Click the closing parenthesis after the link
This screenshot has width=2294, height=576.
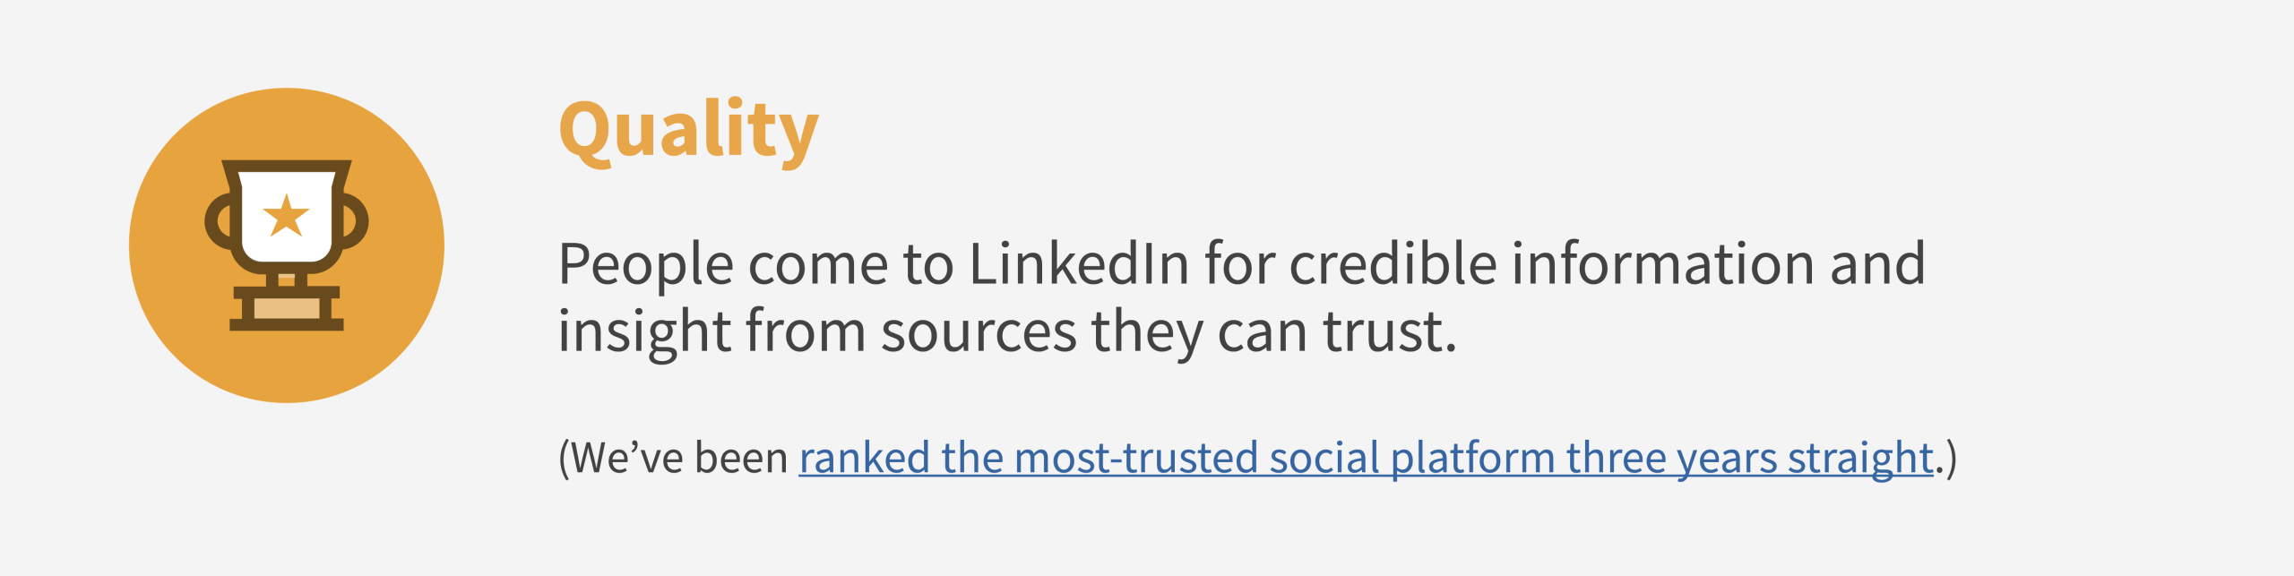pos(1951,459)
